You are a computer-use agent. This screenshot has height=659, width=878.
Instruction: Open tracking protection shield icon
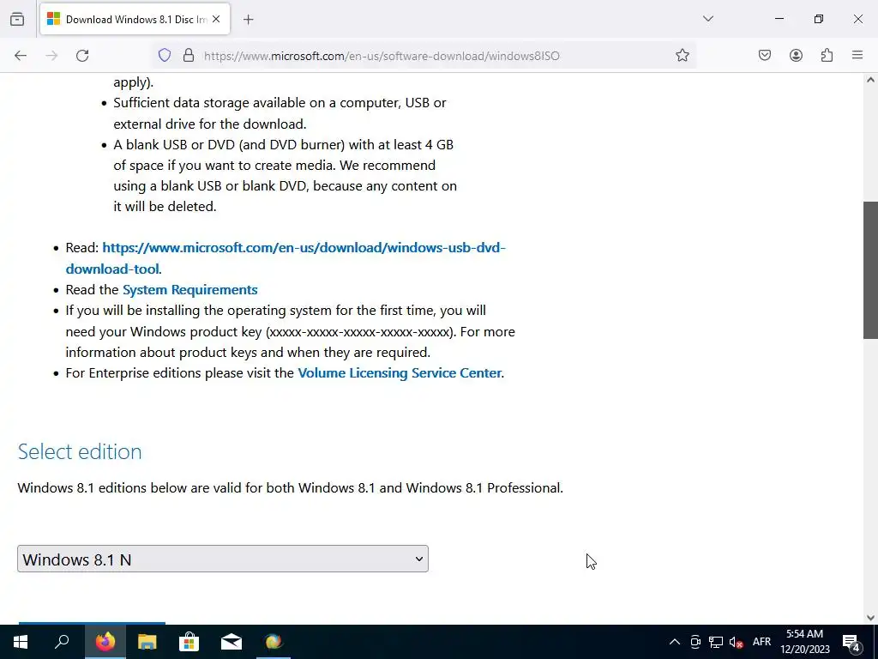164,56
